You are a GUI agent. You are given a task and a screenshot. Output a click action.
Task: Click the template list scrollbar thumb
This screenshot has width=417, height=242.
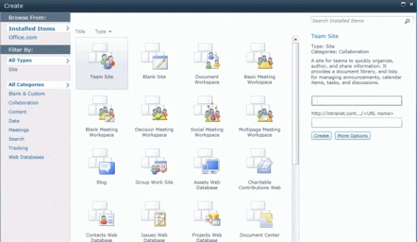295,103
